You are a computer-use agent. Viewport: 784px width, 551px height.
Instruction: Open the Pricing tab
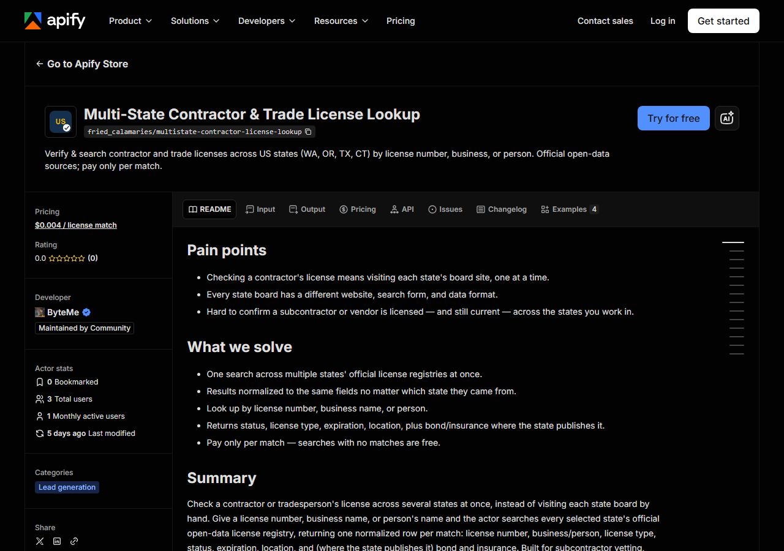(358, 209)
